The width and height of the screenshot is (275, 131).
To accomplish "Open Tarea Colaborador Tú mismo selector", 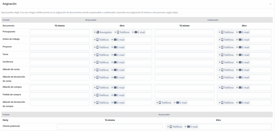I will click(184, 55).
